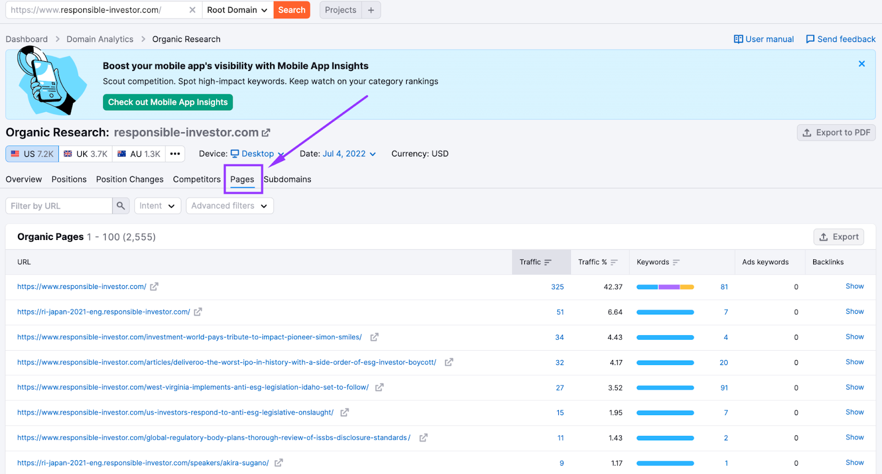The height and width of the screenshot is (474, 882).
Task: Open external link icon beside responsible-investor.com heading
Action: click(x=266, y=133)
